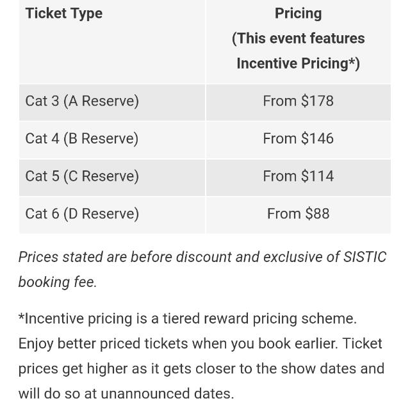Select the Cat 3 (A Reserve) row label

click(x=82, y=101)
